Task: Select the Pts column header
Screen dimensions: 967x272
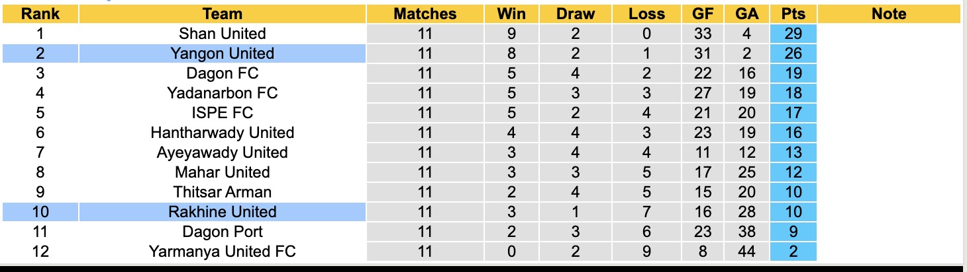Action: pyautogui.click(x=793, y=14)
